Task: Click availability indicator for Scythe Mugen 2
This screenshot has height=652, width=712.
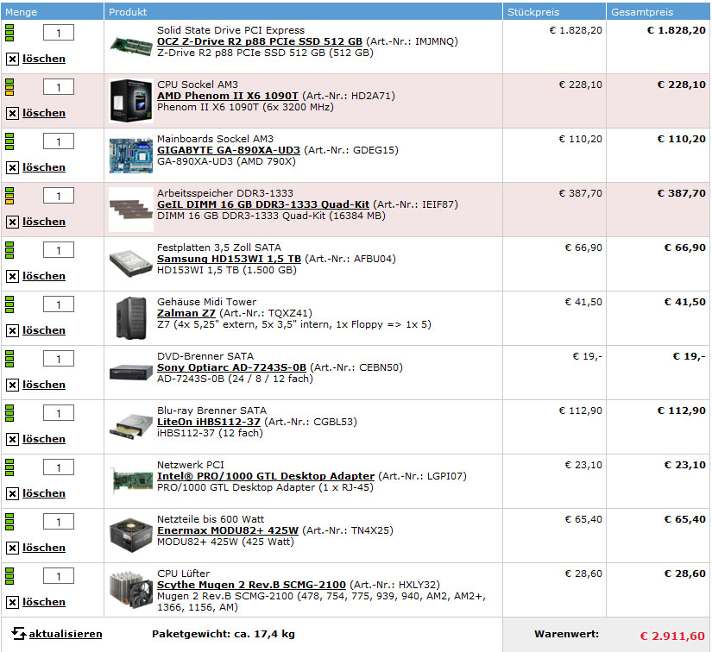Action: [x=9, y=576]
